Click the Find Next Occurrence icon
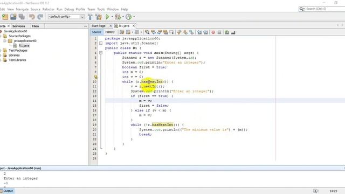Viewport: 345px width, 194px height. pos(160,32)
